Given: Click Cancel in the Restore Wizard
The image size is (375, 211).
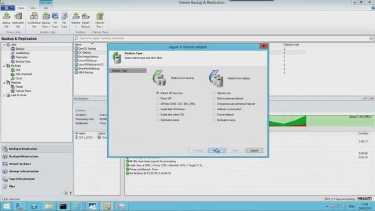Looking at the screenshot, I should click(254, 151).
